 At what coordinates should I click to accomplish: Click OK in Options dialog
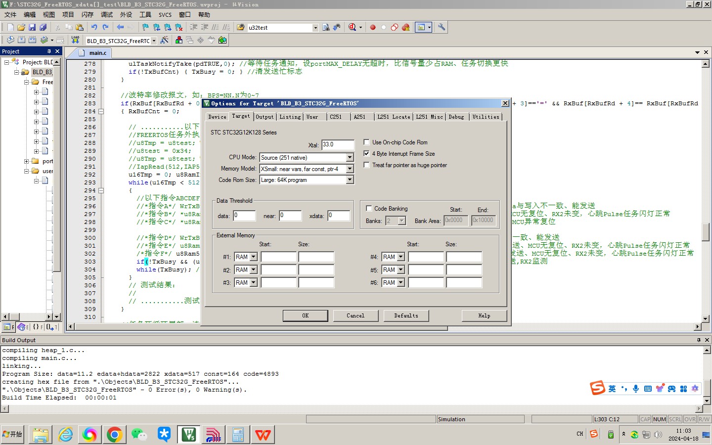coord(305,315)
